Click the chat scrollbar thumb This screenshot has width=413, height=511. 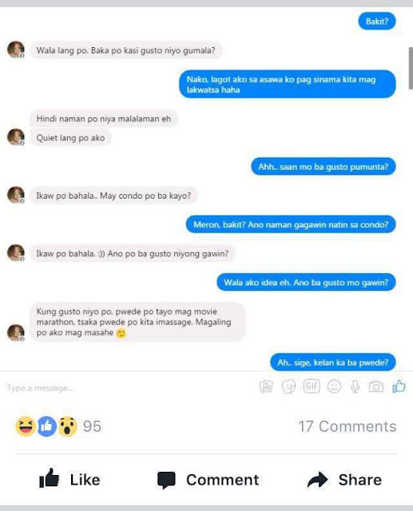(x=411, y=68)
